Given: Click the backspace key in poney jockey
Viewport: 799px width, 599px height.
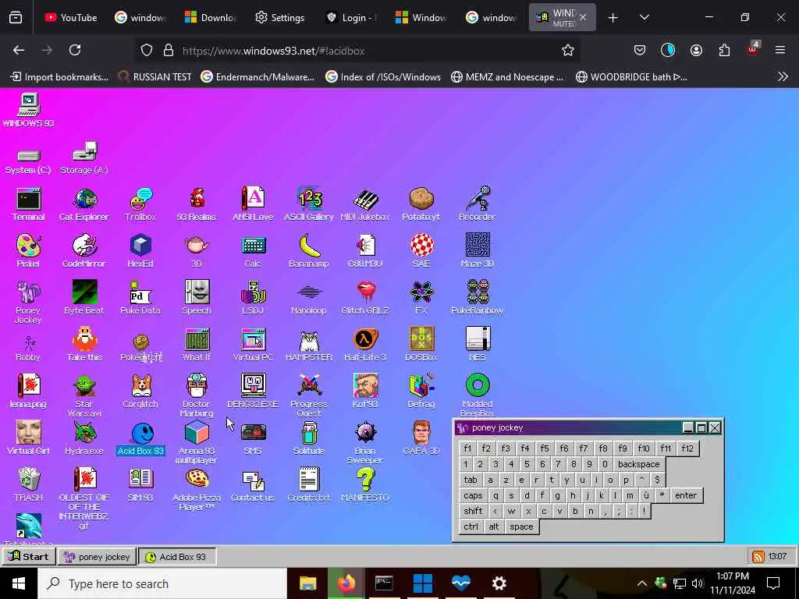Looking at the screenshot, I should point(638,464).
